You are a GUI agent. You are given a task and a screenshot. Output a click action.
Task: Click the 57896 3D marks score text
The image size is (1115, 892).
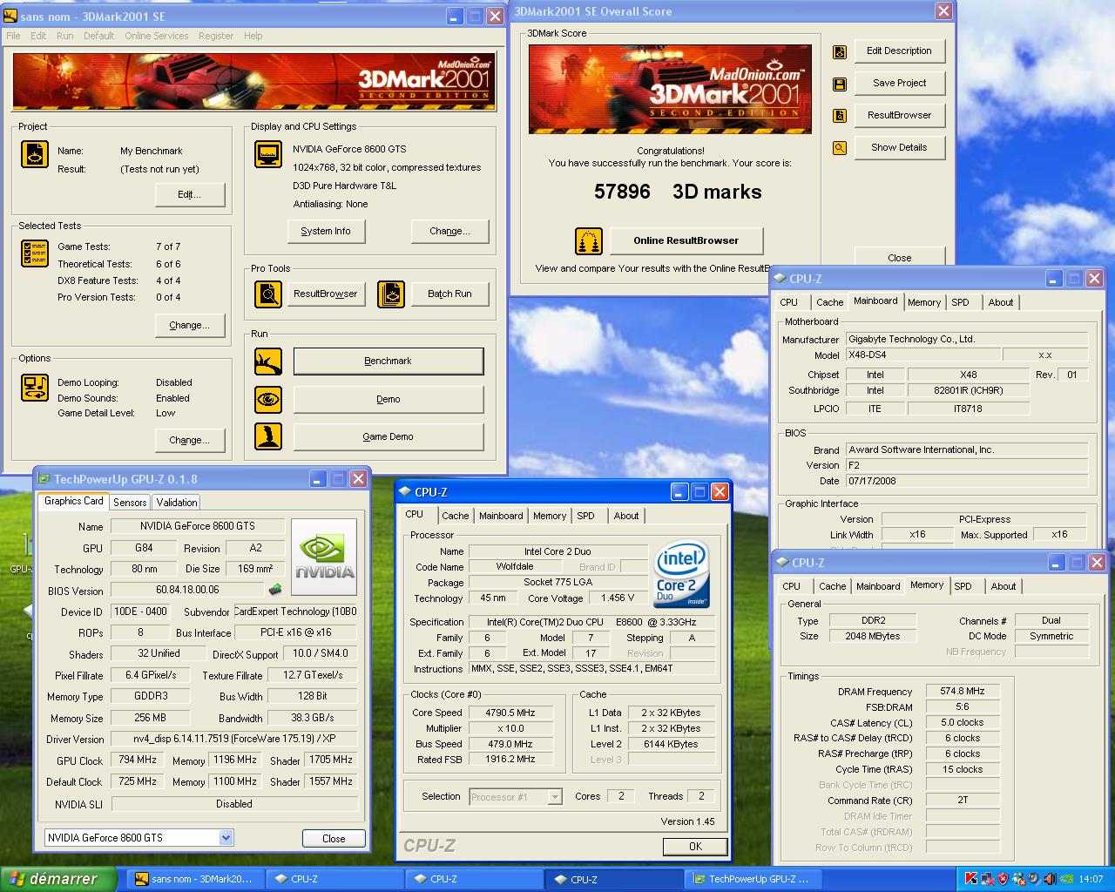[x=678, y=193]
